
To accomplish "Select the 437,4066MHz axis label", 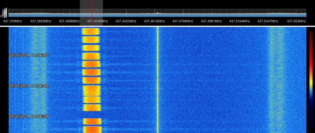I will (69, 21).
